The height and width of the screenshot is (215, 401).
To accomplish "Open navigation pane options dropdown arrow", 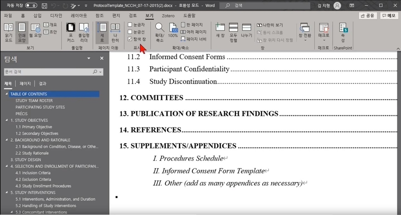I will [x=89, y=58].
